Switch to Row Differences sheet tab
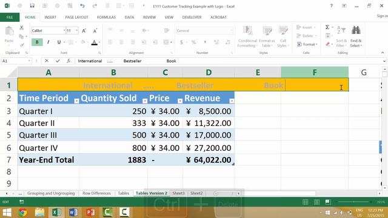 click(x=96, y=193)
